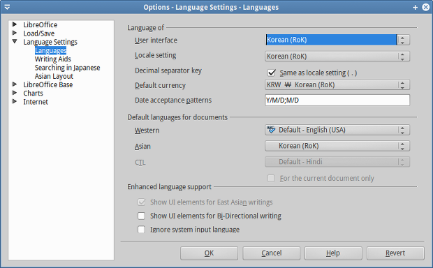
Task: Click the Cancel button
Action: [x=271, y=253]
